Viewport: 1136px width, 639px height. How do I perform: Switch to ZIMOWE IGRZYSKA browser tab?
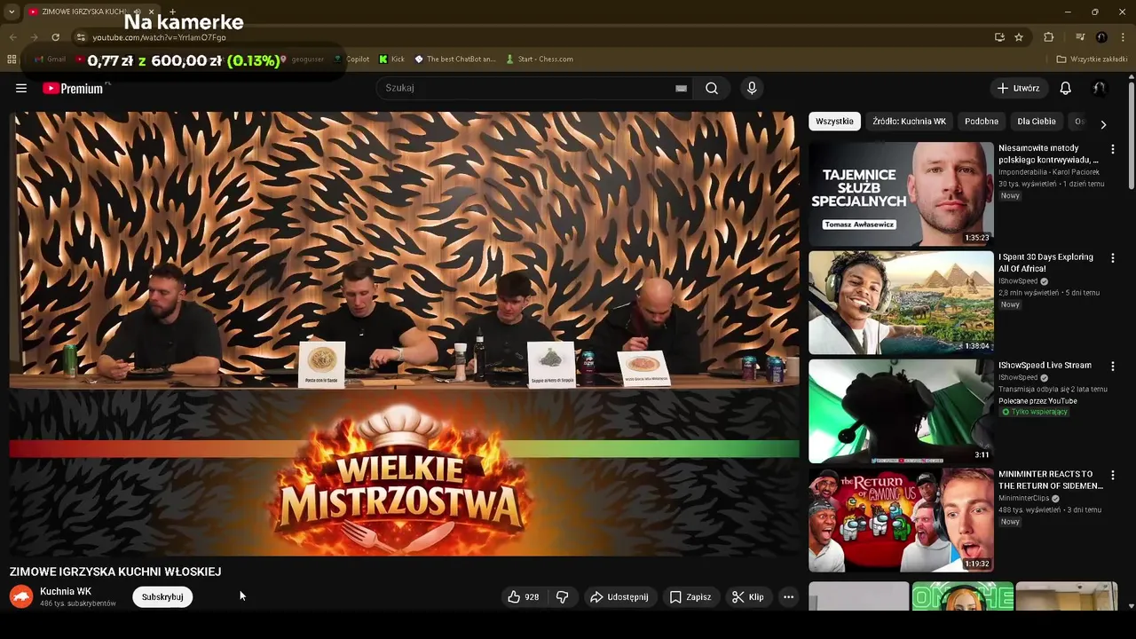coord(84,12)
